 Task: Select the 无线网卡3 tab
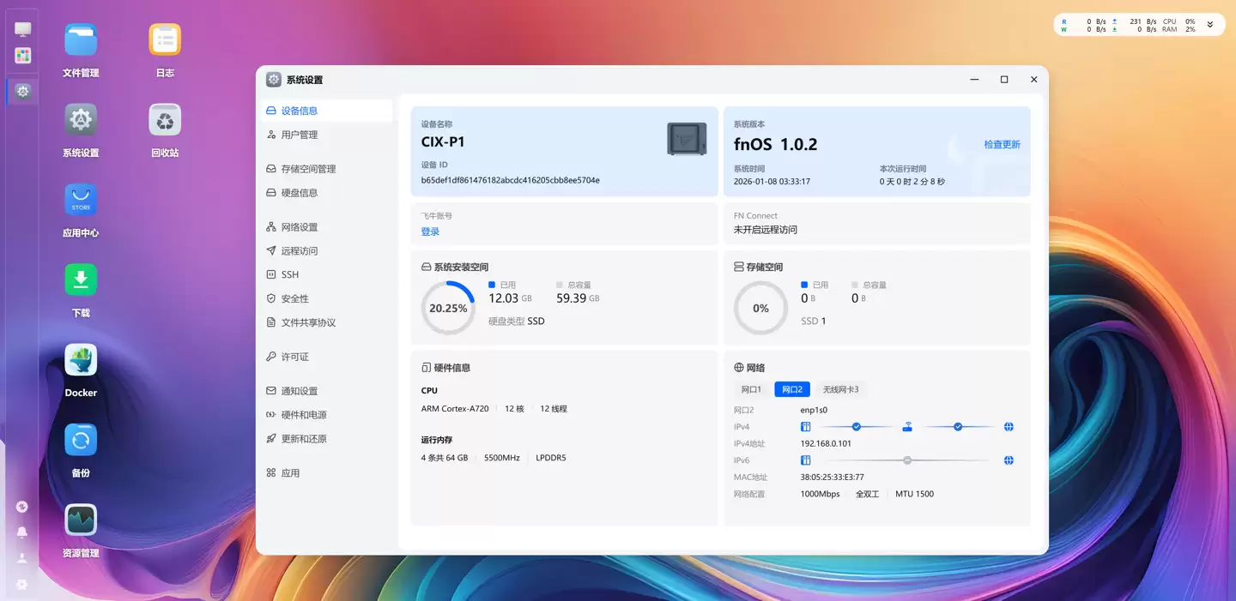click(x=840, y=388)
